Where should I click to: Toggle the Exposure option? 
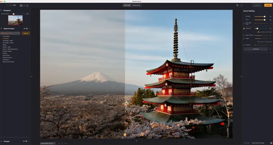tap(244, 28)
